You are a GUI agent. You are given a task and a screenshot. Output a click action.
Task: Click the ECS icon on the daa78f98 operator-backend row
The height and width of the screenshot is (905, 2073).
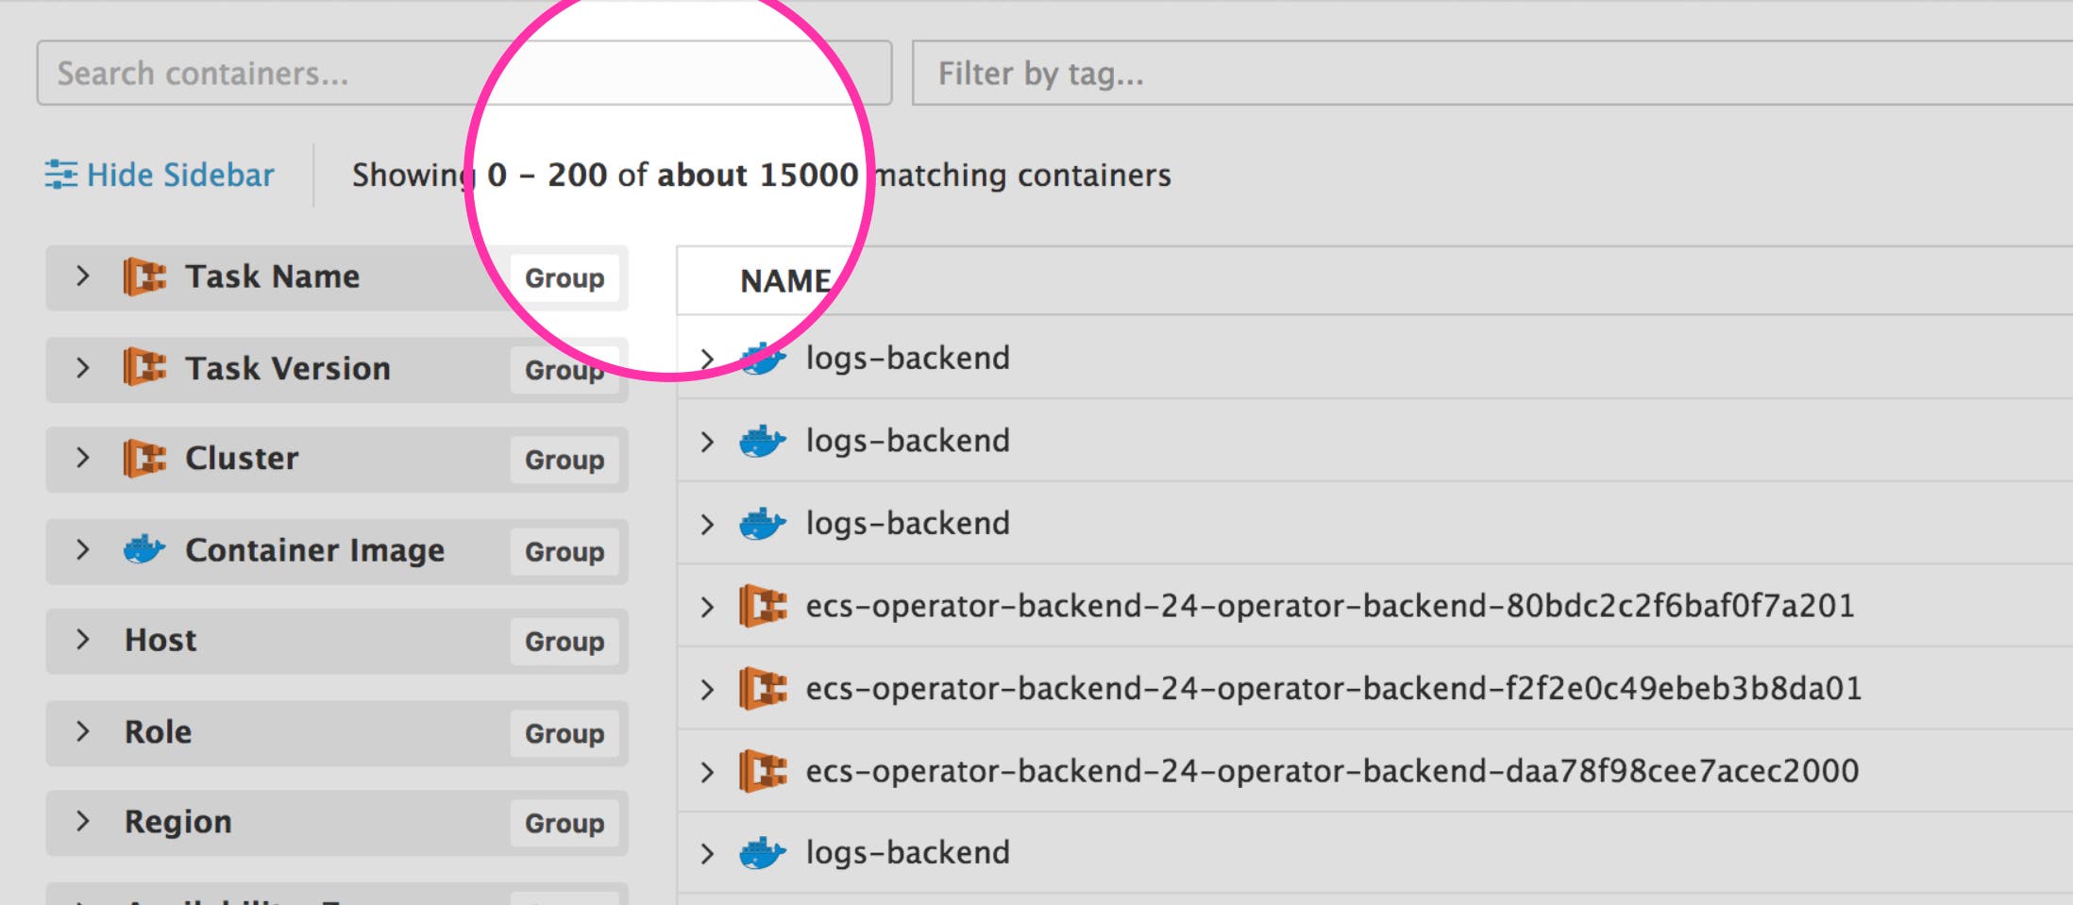767,770
